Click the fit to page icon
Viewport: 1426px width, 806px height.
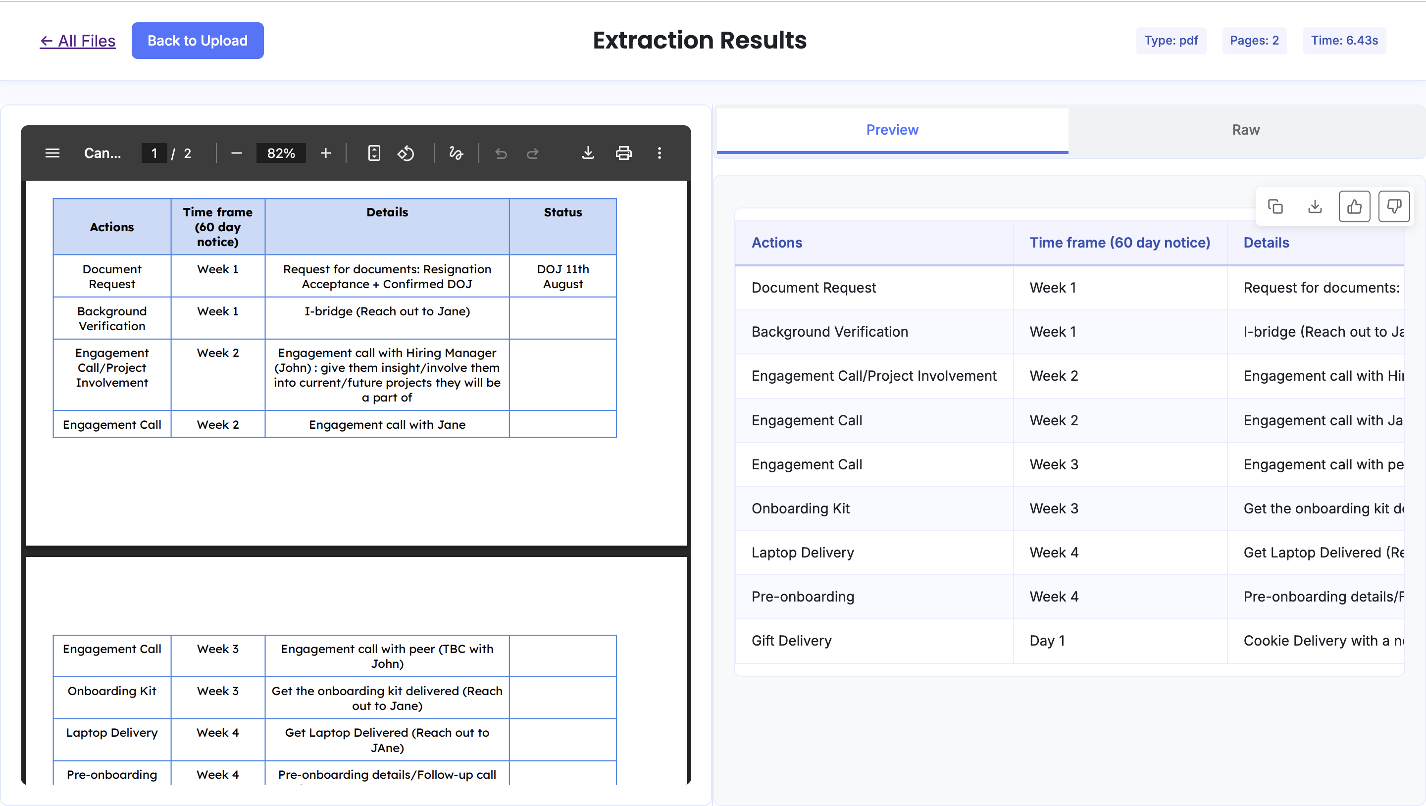(x=374, y=153)
